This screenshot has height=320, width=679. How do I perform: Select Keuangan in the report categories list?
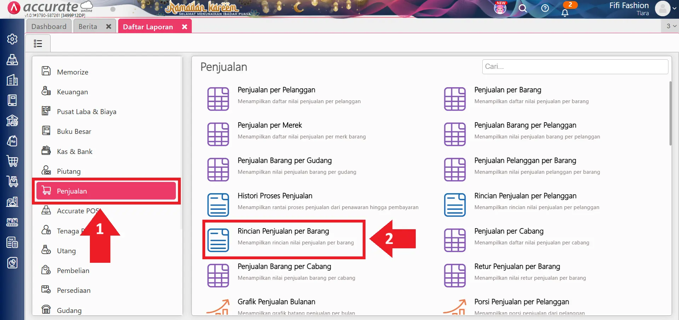click(73, 91)
